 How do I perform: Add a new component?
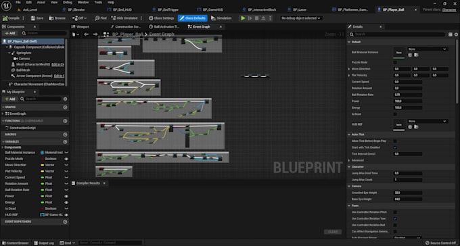click(10, 33)
